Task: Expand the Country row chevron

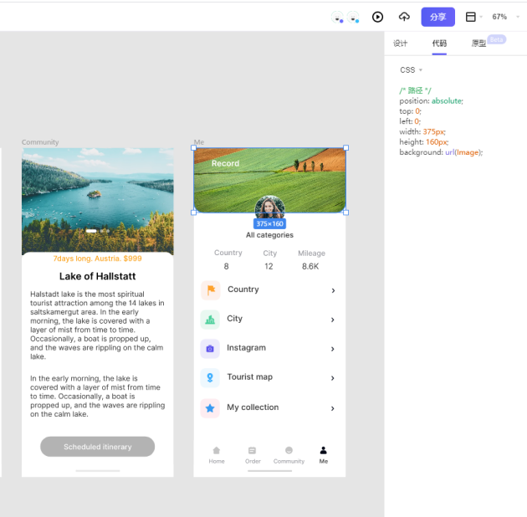Action: pyautogui.click(x=333, y=290)
